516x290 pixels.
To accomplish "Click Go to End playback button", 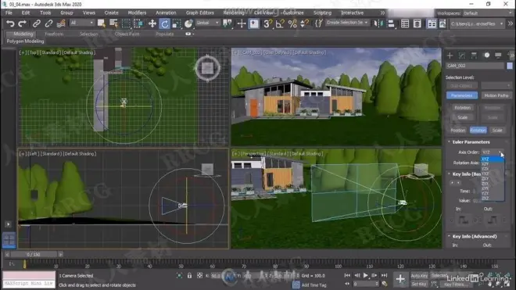I will pyautogui.click(x=384, y=275).
